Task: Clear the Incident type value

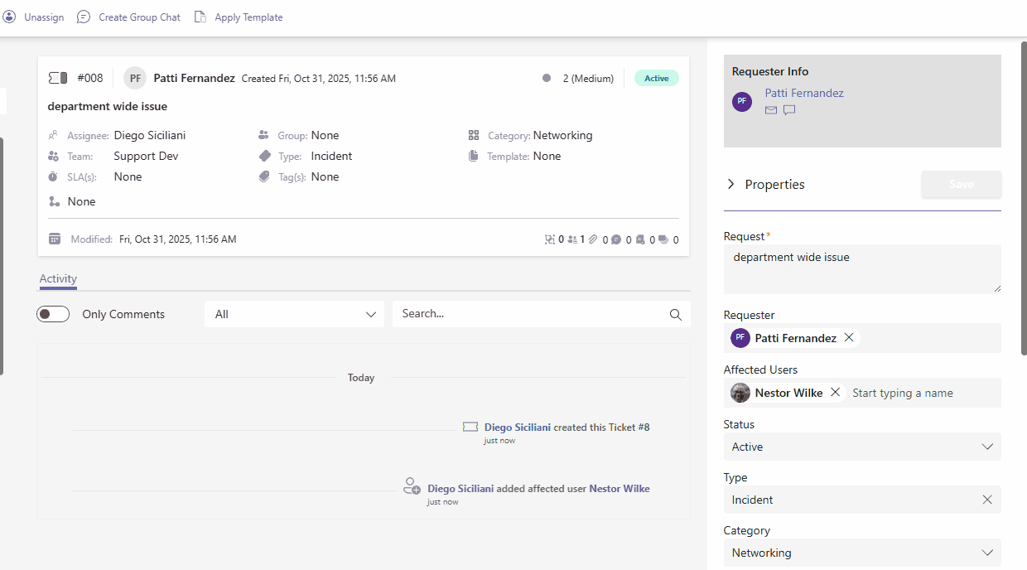Action: 987,500
